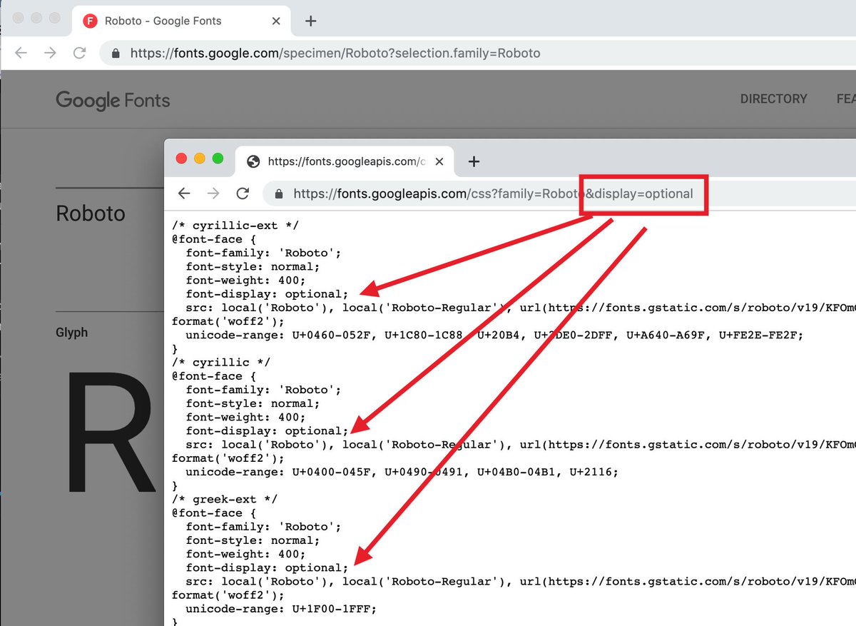Click the Glyph label on specimen page
The width and height of the screenshot is (856, 626).
71,333
